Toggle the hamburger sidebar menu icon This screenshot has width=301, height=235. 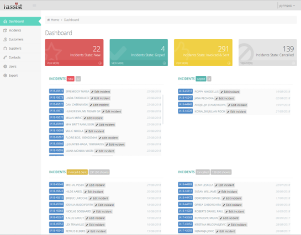coord(34,6)
